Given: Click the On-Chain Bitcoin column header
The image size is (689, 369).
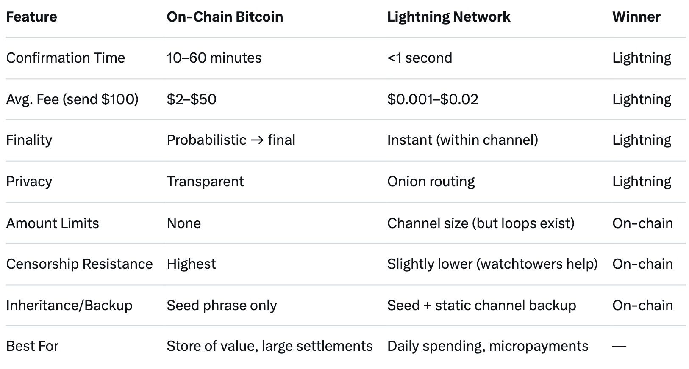Looking at the screenshot, I should pyautogui.click(x=225, y=17).
